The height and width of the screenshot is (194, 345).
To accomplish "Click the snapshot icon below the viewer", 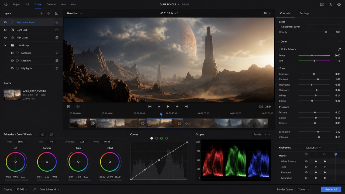I will [69, 106].
